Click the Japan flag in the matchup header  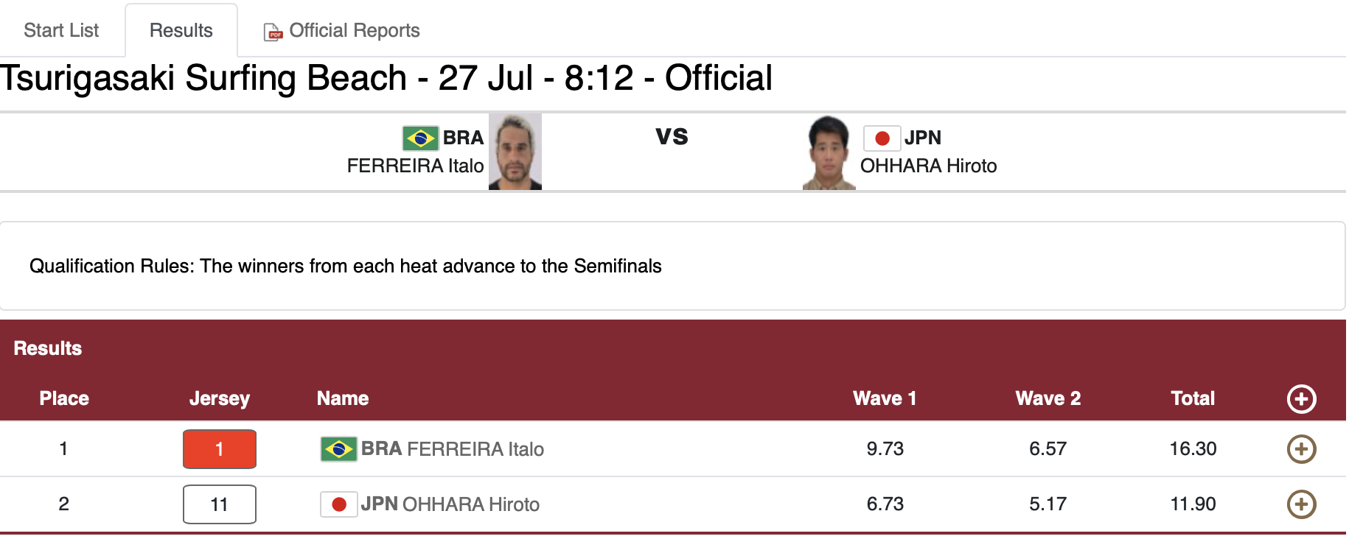click(x=882, y=138)
